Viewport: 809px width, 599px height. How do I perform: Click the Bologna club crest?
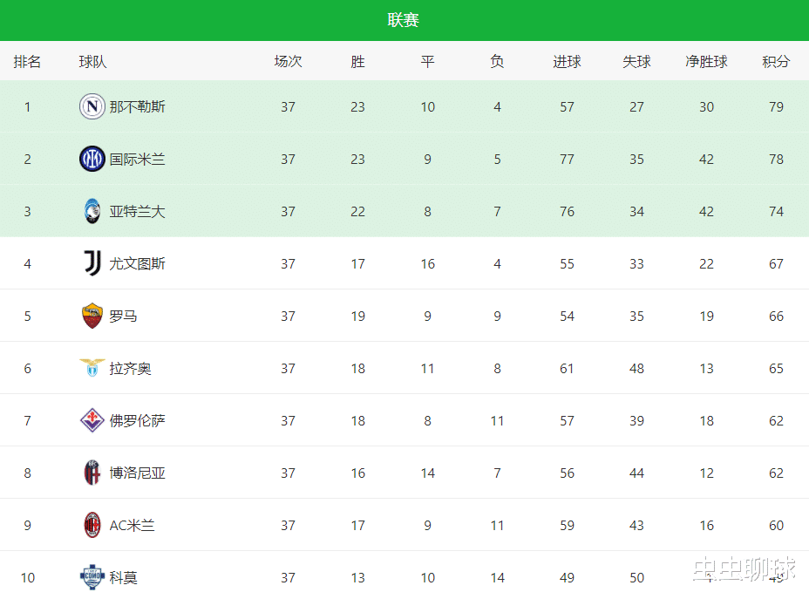point(92,473)
